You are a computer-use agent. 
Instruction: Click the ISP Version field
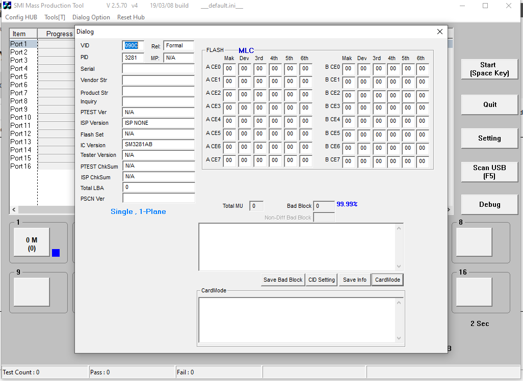coord(158,123)
